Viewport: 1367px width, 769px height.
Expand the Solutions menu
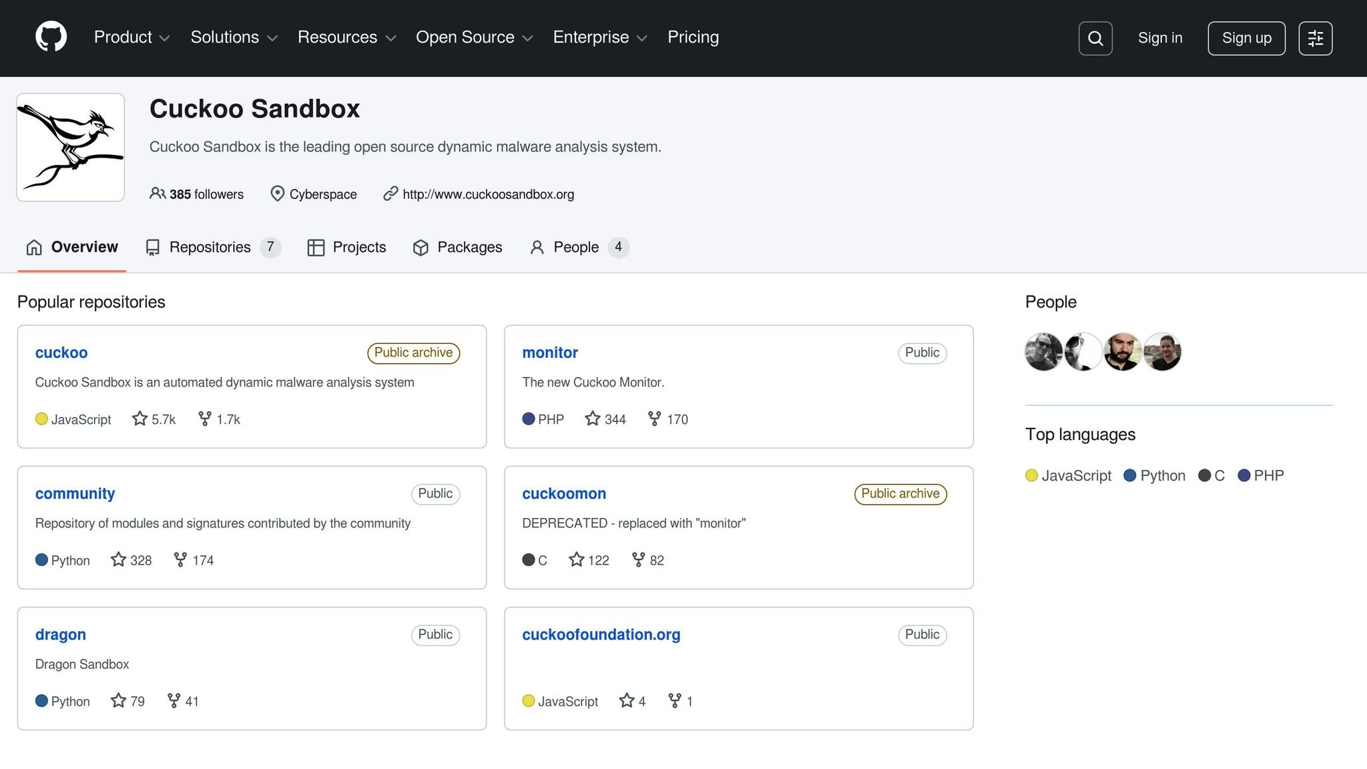pos(234,37)
